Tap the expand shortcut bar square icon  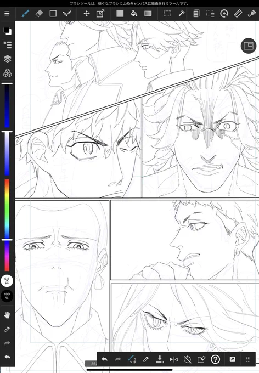(232, 359)
